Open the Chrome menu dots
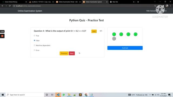Screen dimensions: 173x97 pos(171,6)
